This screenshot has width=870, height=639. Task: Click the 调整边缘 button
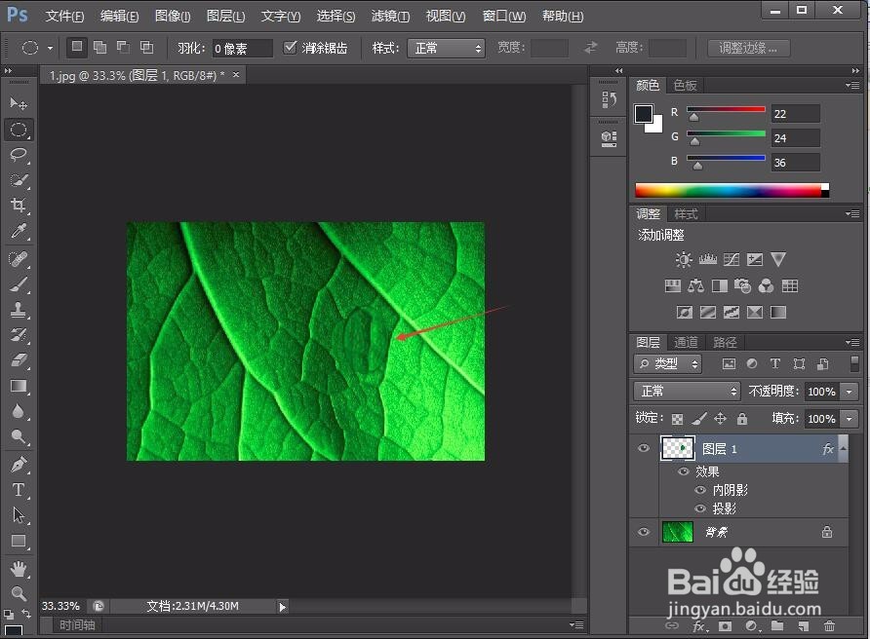point(748,48)
